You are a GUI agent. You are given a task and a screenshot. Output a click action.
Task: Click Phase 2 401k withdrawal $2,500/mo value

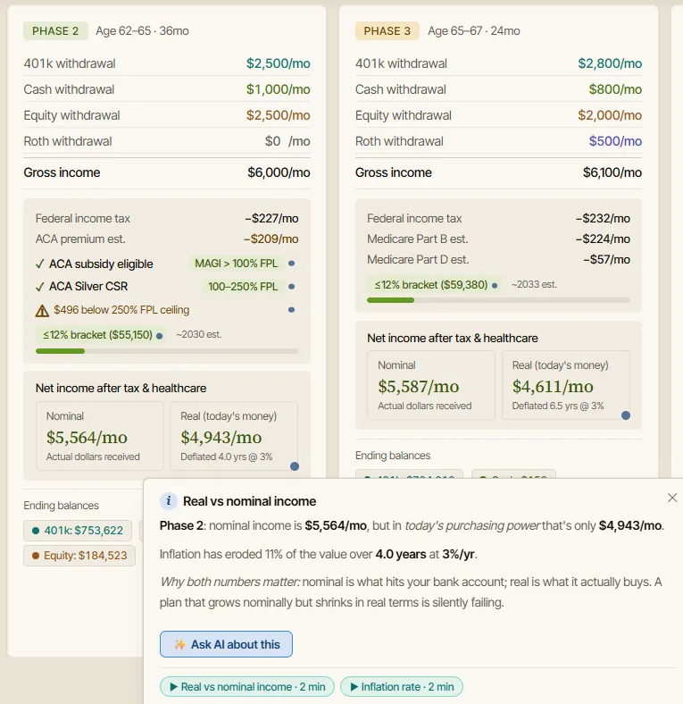[279, 63]
